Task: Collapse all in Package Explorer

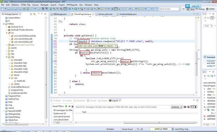Action: [31, 14]
